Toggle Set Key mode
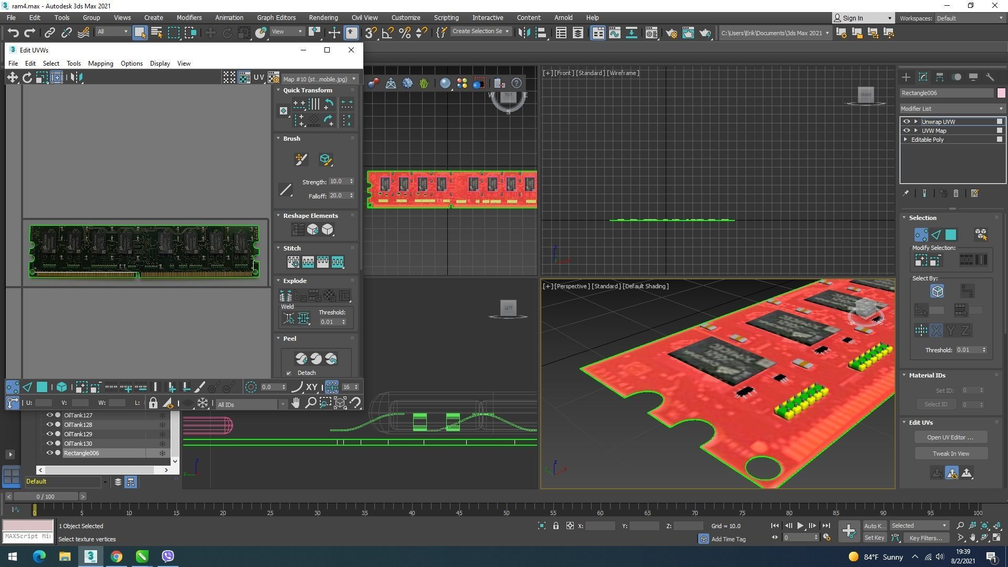 [874, 538]
